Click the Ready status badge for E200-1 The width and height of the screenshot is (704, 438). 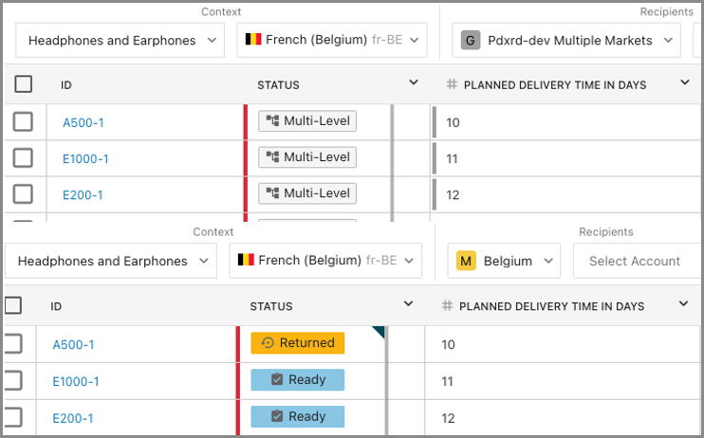click(297, 416)
